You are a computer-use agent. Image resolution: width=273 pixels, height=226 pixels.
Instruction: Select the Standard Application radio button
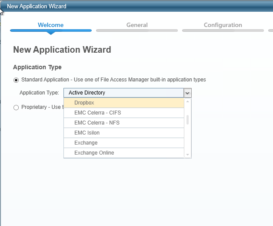click(x=17, y=80)
